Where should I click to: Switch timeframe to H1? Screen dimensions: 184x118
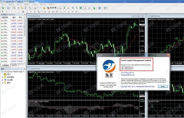click(x=61, y=12)
